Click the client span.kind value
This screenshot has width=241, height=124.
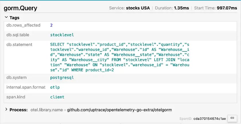point(57,97)
